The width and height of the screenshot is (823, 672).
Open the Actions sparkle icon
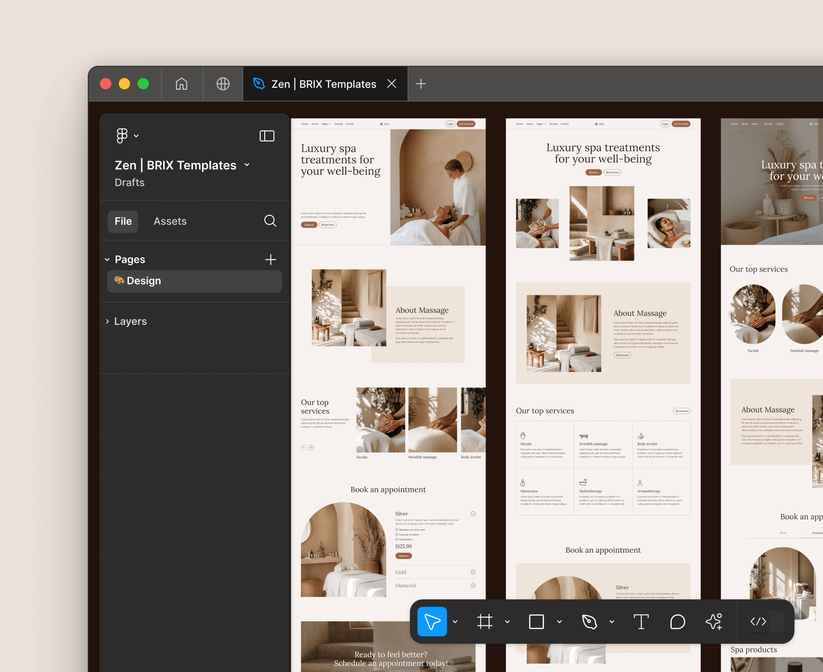coord(714,622)
